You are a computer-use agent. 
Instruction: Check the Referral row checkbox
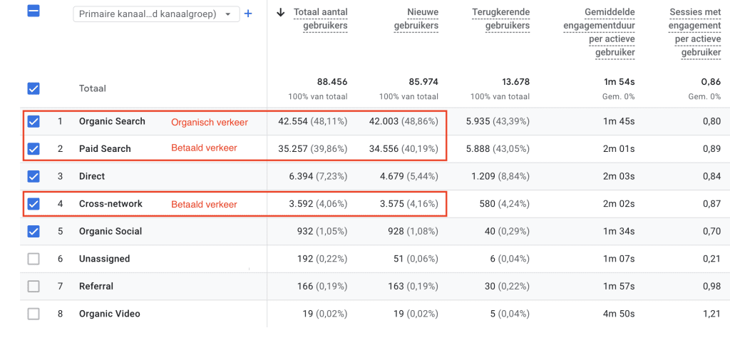coord(33,287)
